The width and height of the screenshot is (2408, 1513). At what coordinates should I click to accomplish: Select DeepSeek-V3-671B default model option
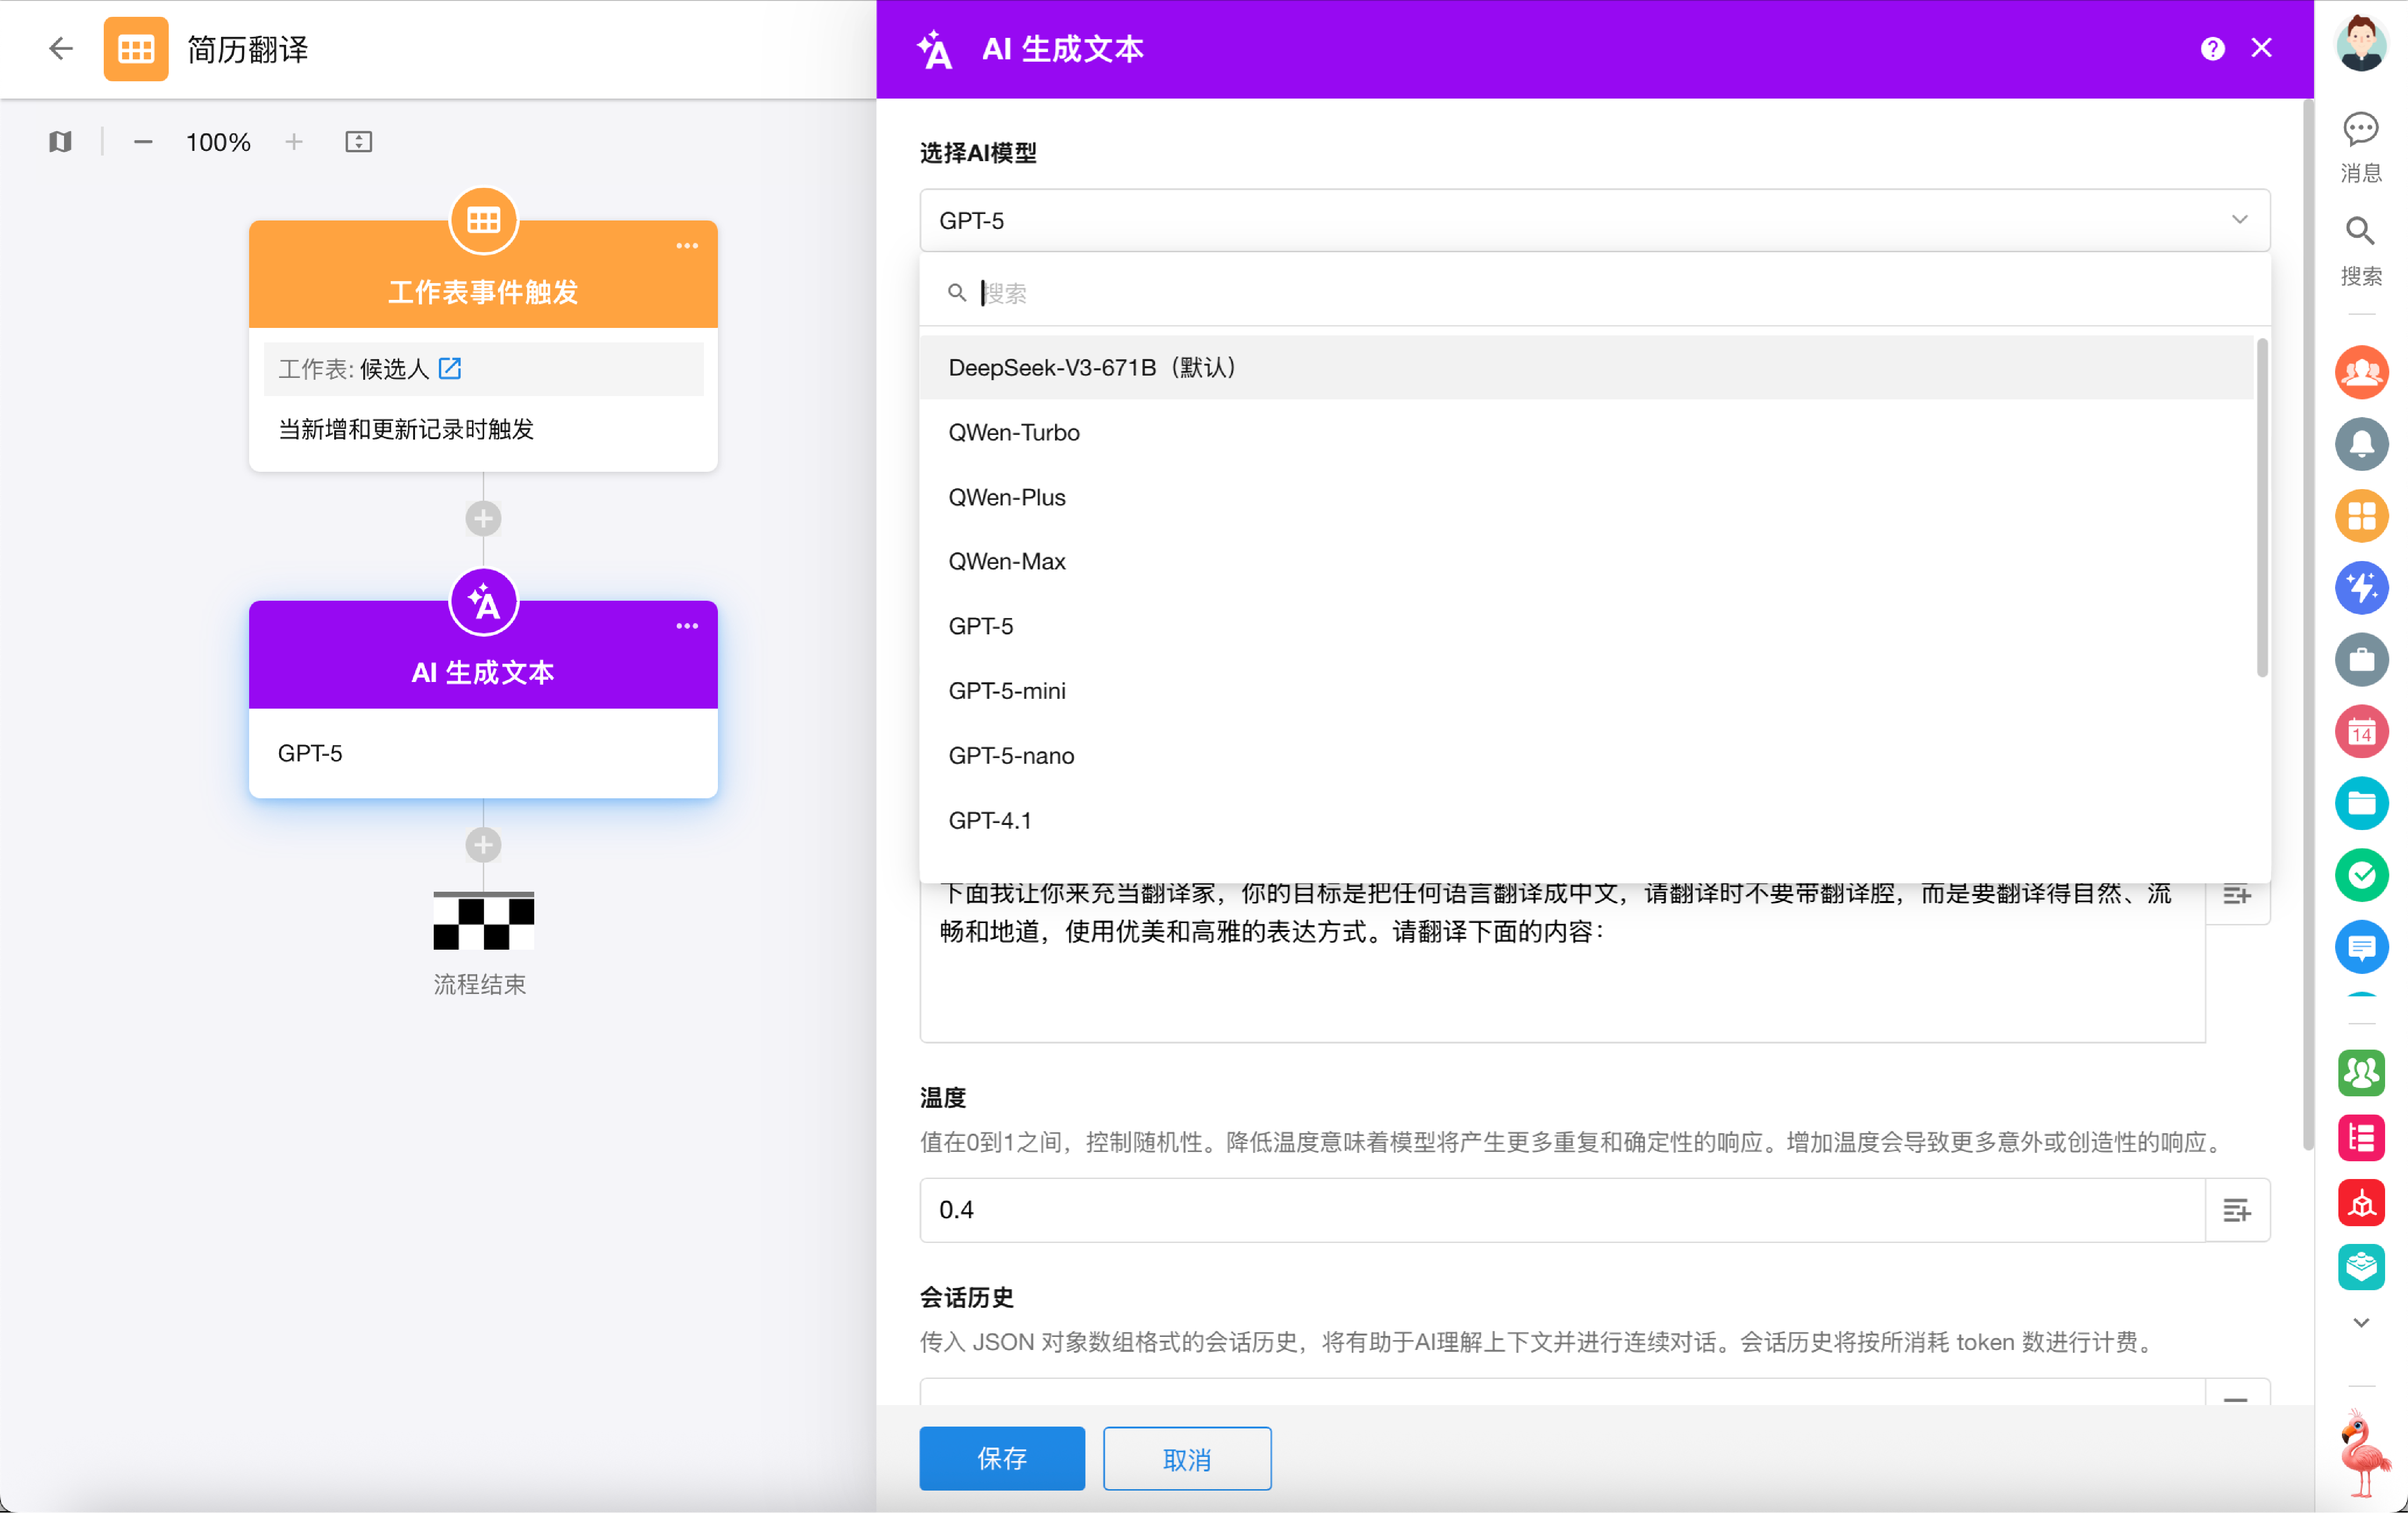pos(1092,368)
